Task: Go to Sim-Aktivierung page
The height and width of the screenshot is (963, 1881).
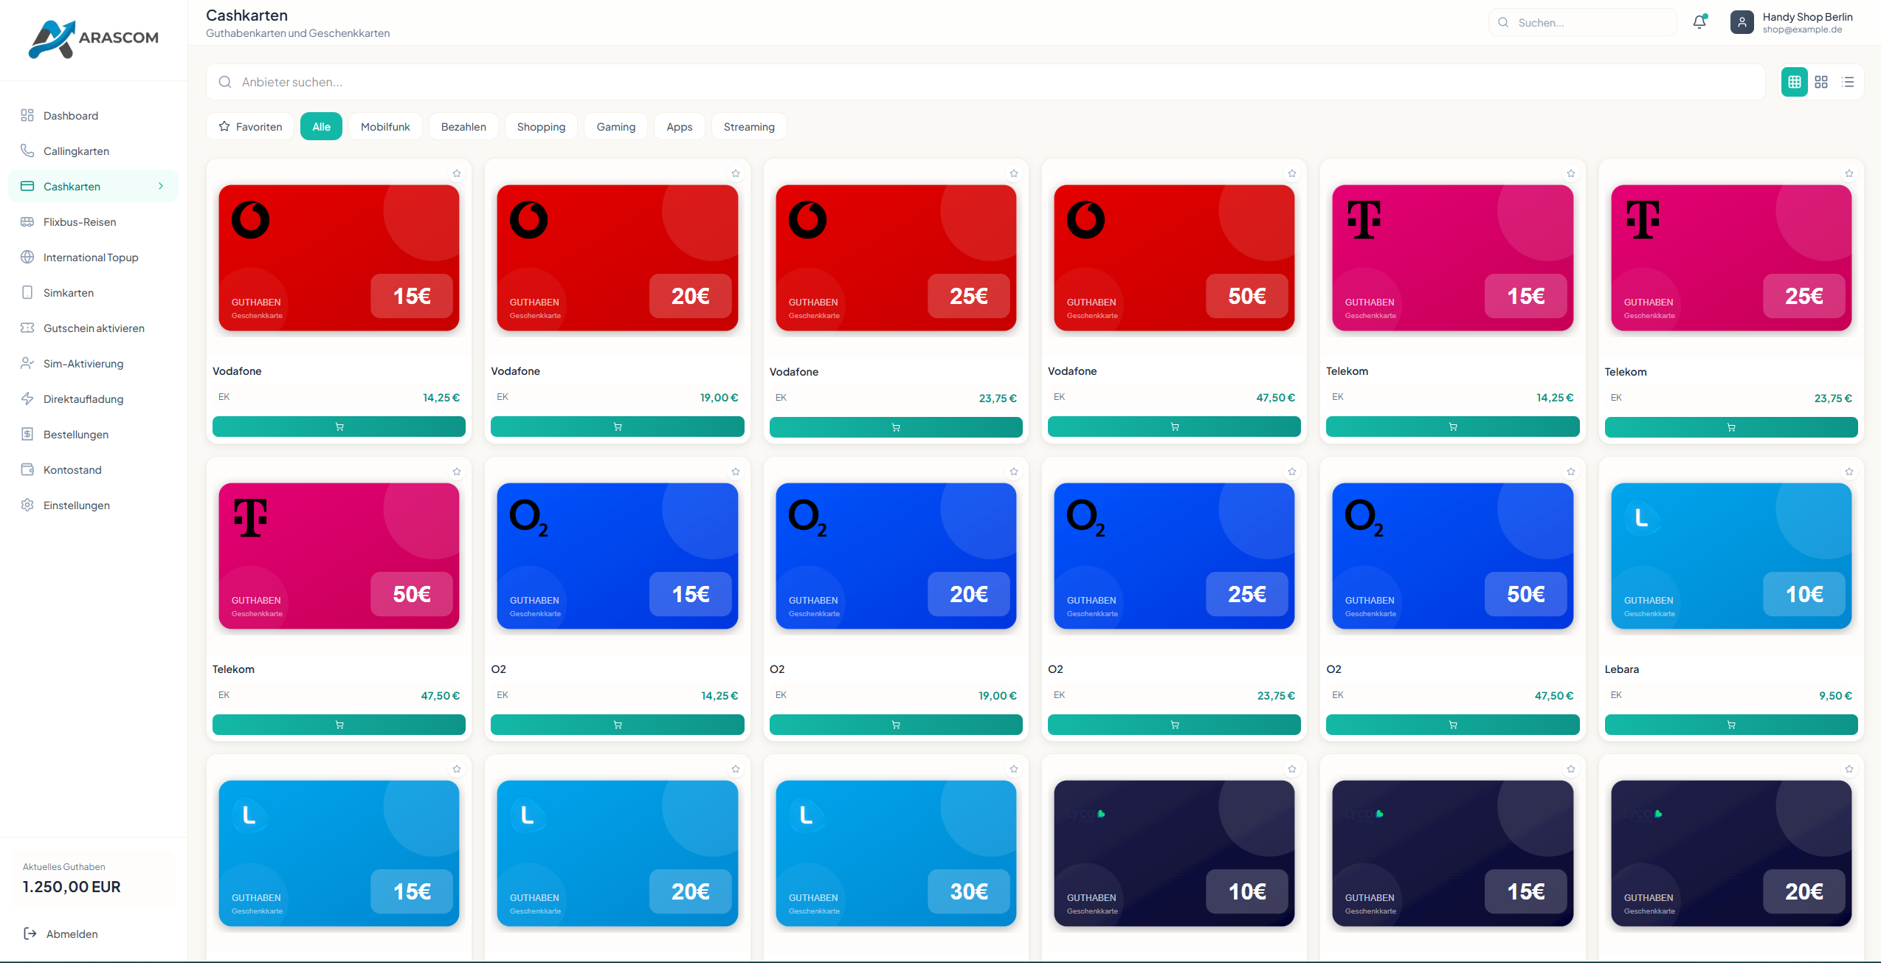Action: (83, 364)
